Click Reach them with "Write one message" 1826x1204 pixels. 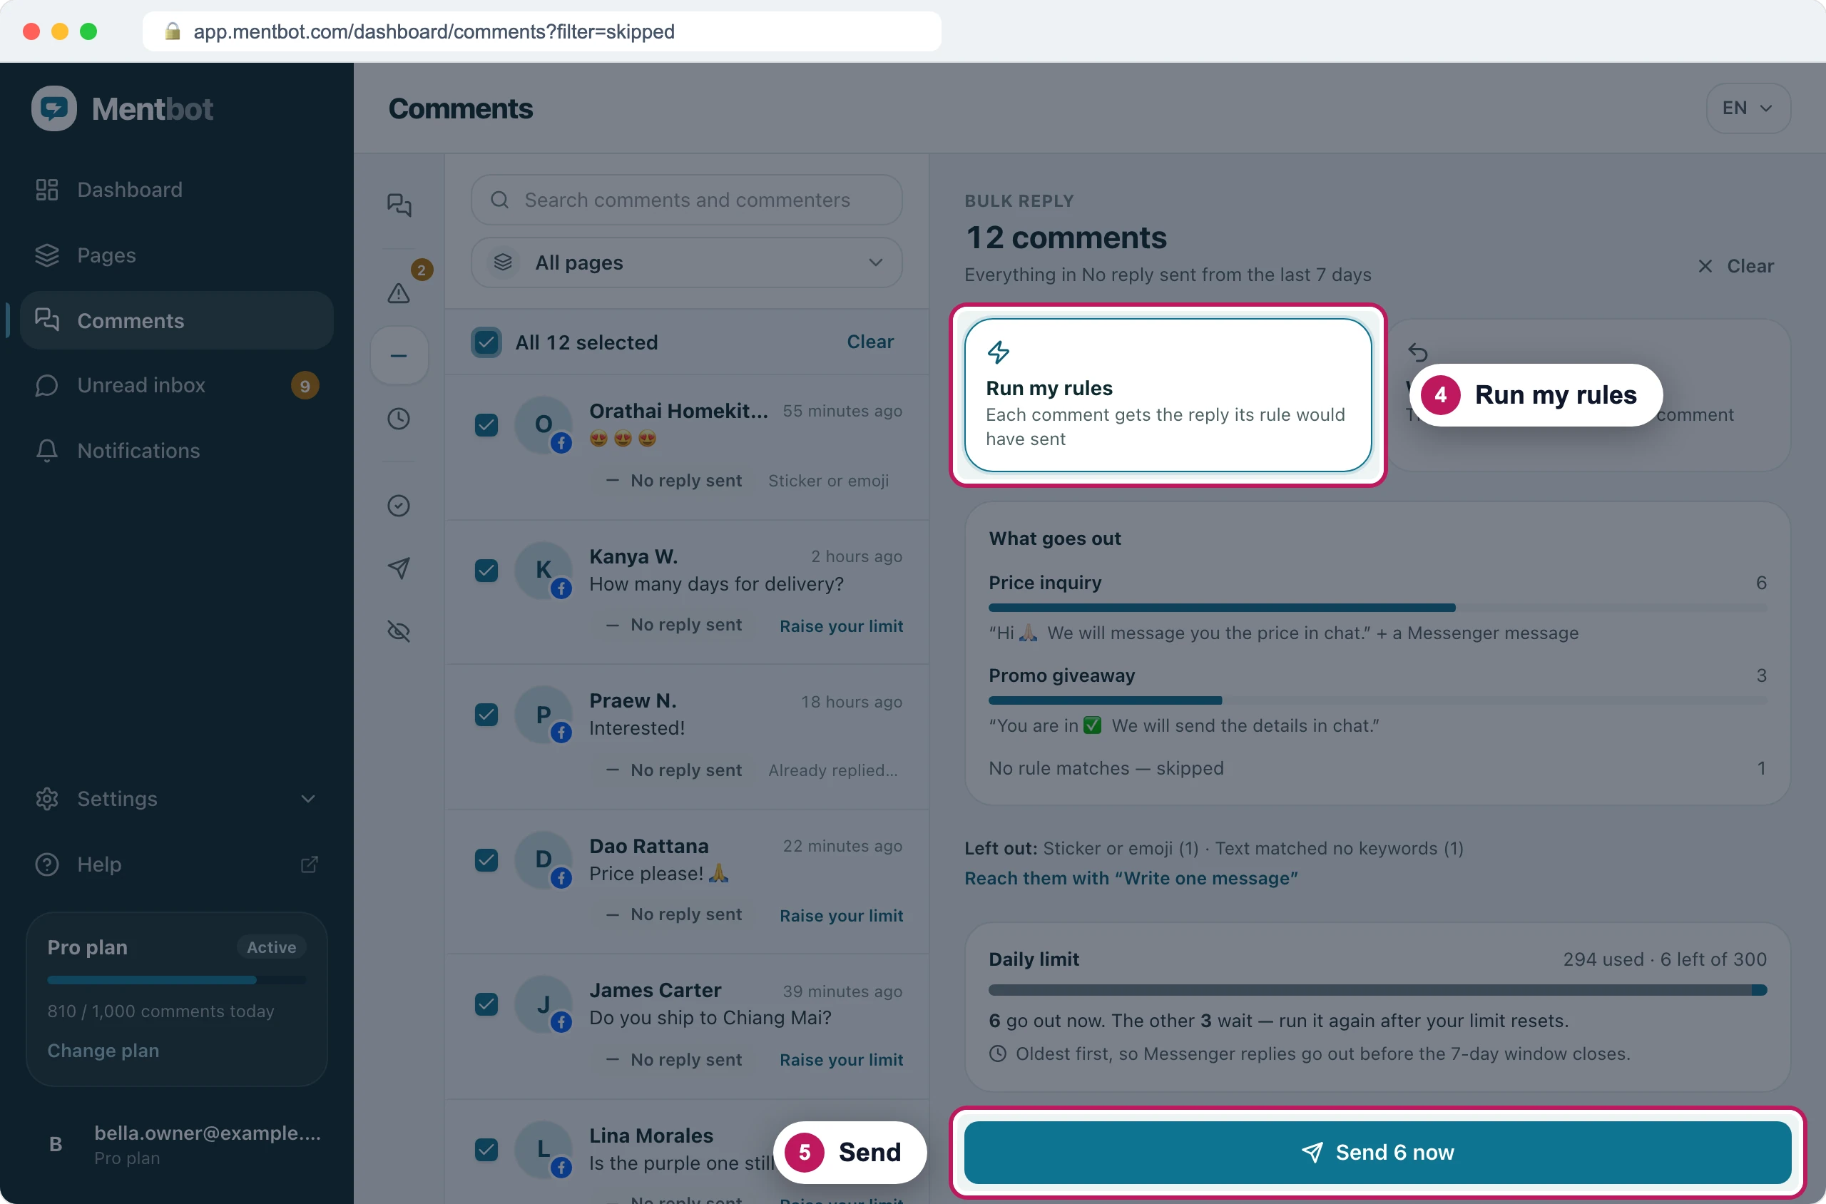point(1131,877)
